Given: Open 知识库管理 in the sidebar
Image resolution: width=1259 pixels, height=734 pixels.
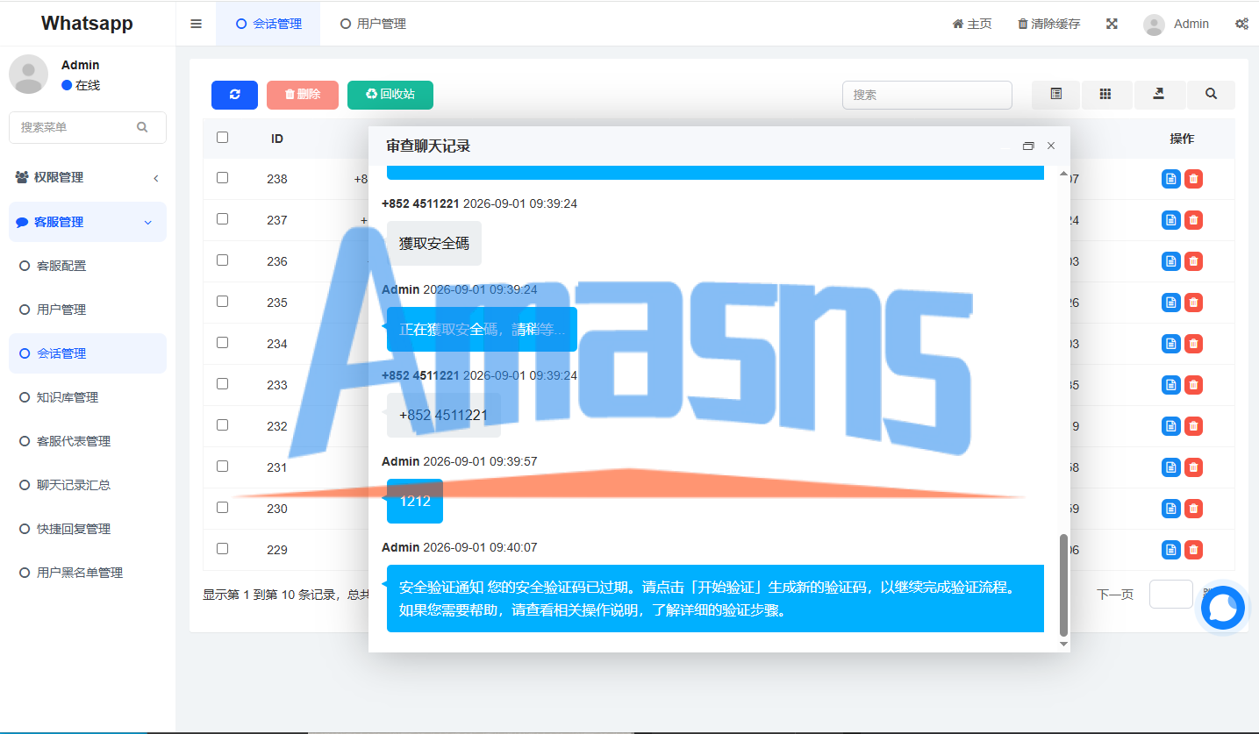Looking at the screenshot, I should 88,397.
